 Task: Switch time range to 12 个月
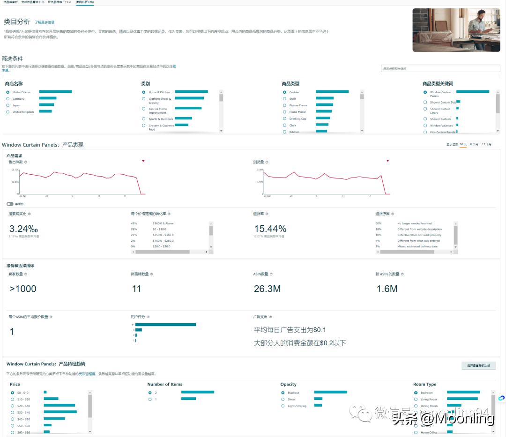click(487, 144)
